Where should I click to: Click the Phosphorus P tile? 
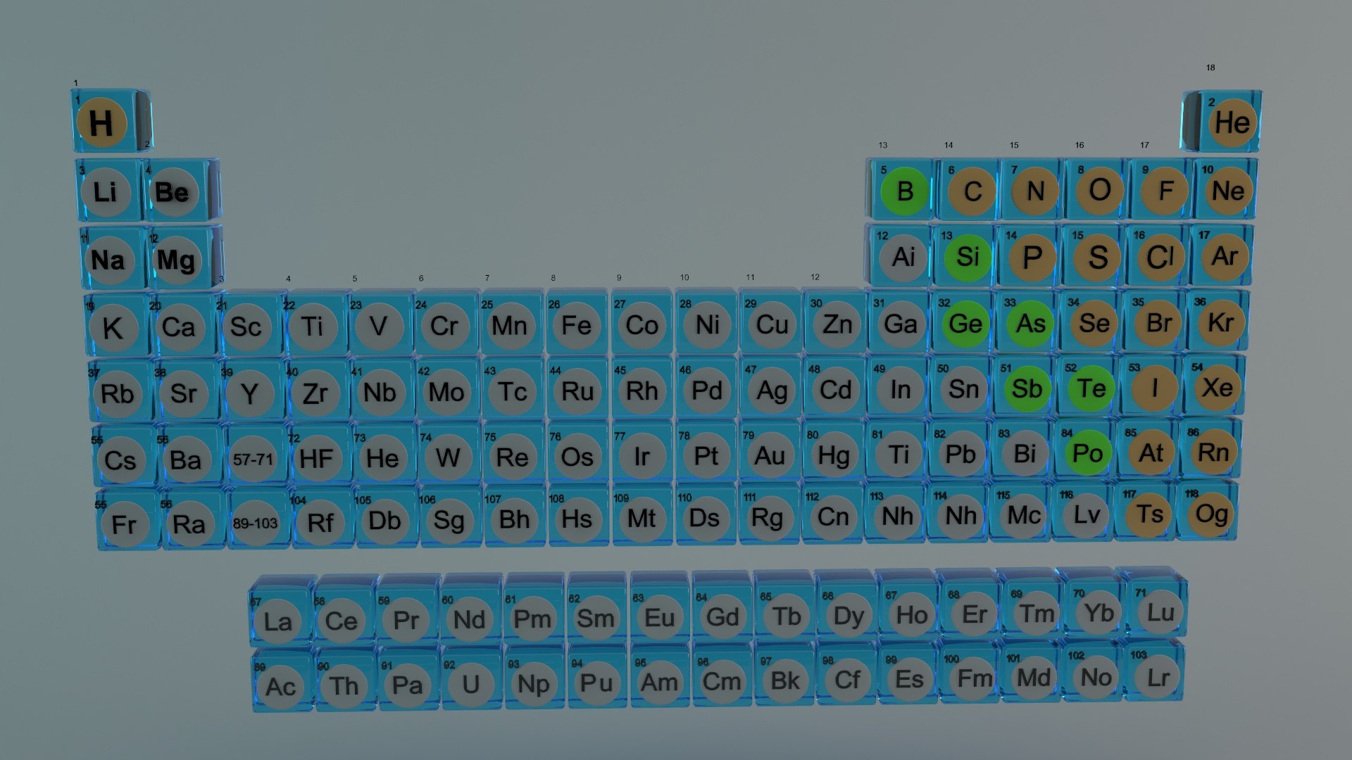pyautogui.click(x=1029, y=256)
